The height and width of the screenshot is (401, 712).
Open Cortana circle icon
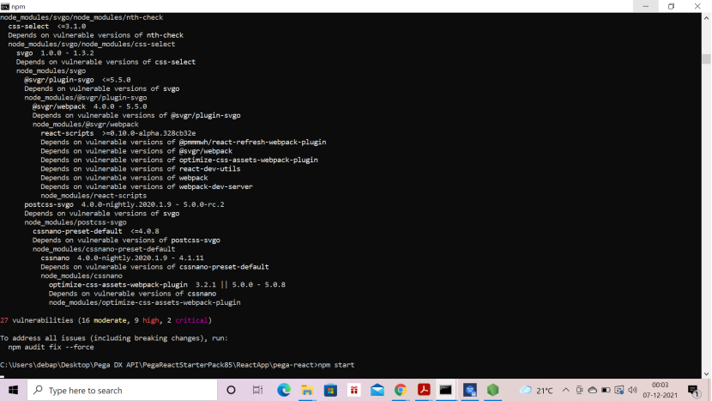pyautogui.click(x=231, y=390)
